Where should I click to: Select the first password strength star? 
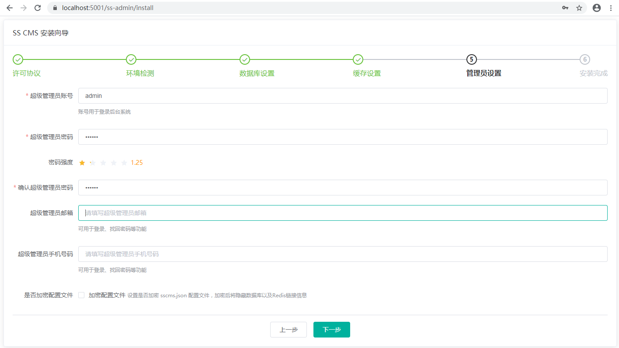82,163
